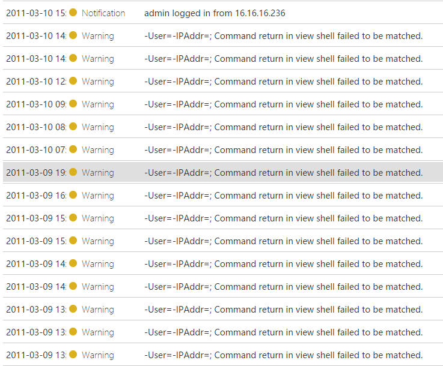
Task: Select the timestamp '2011-03-10 09:'
Action: tap(36, 104)
